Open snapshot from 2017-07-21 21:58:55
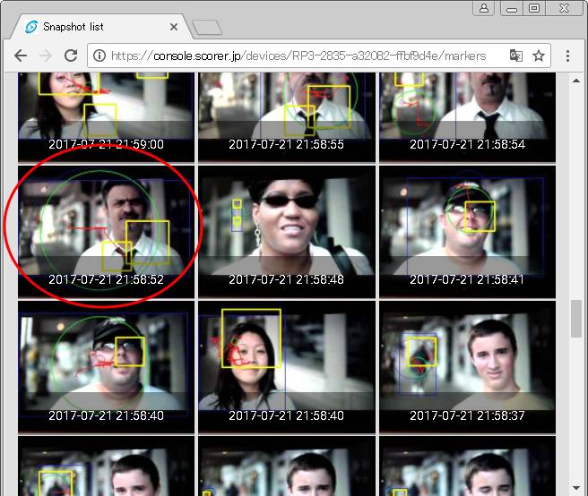588x496 pixels. click(x=287, y=117)
